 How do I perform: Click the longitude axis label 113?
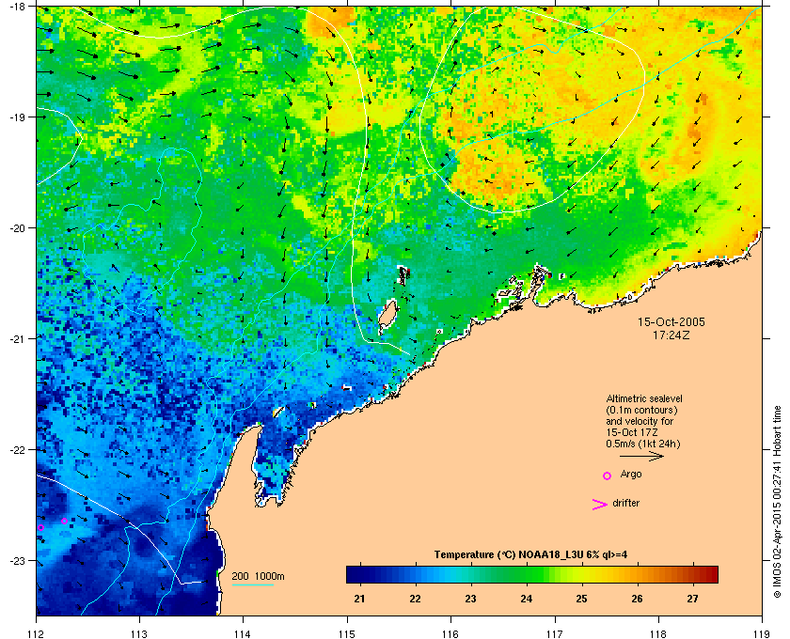pos(139,633)
